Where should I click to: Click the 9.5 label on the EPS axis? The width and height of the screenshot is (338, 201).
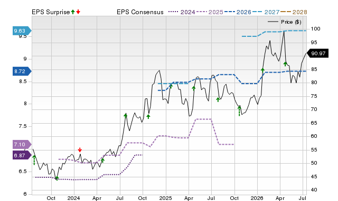[x=22, y=36]
